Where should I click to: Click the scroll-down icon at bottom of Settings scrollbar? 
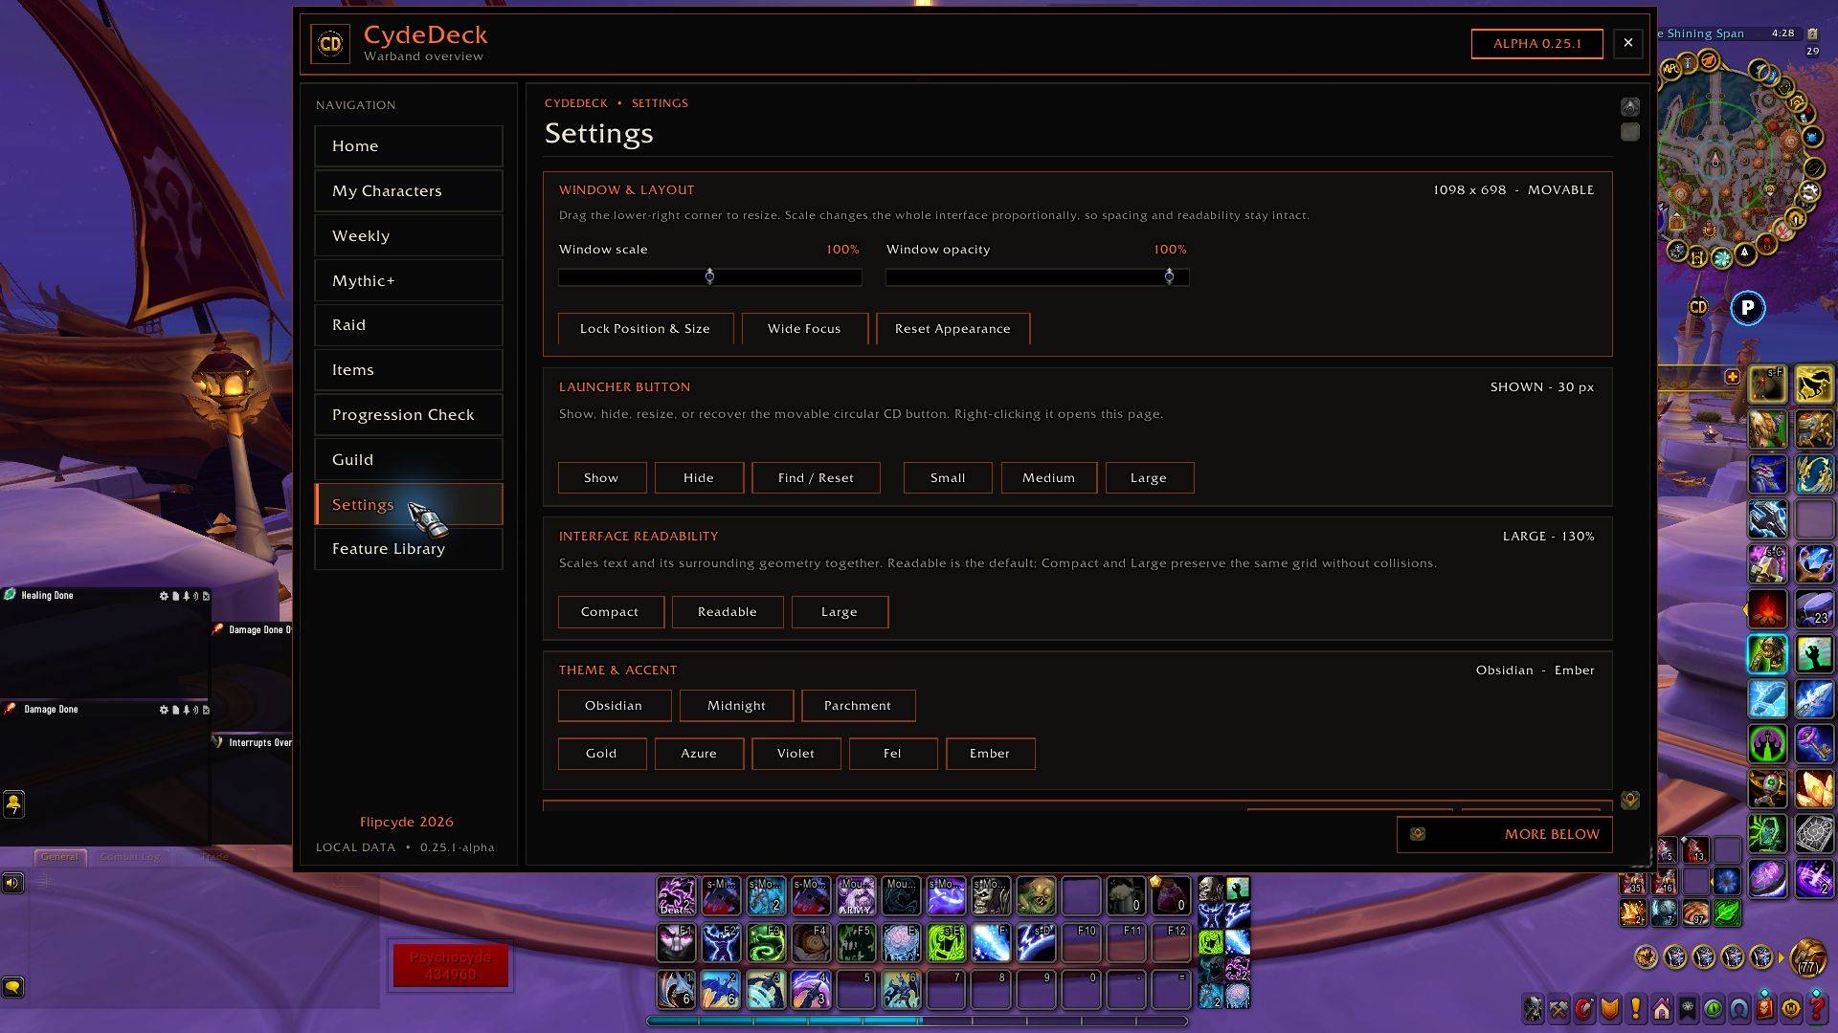click(1630, 800)
